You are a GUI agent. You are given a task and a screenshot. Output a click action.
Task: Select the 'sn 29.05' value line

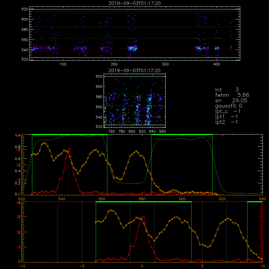tap(231, 100)
